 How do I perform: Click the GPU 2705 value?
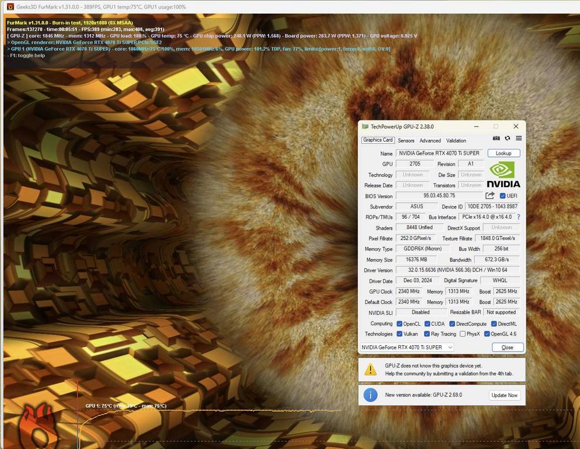tap(414, 164)
